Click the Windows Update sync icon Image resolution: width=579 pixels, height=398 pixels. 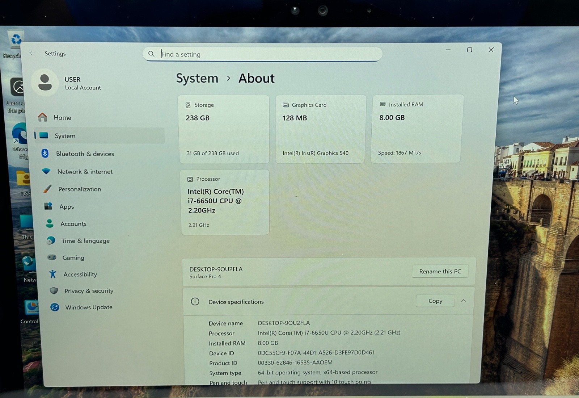coord(55,307)
